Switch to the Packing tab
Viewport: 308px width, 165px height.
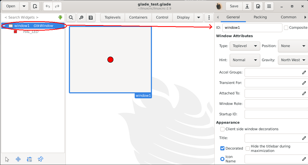pos(260,17)
